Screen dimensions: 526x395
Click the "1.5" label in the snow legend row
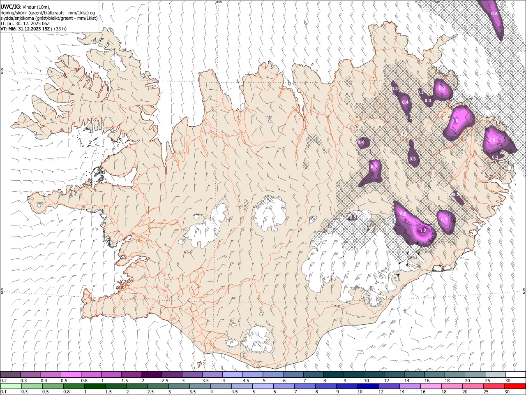[124, 381]
